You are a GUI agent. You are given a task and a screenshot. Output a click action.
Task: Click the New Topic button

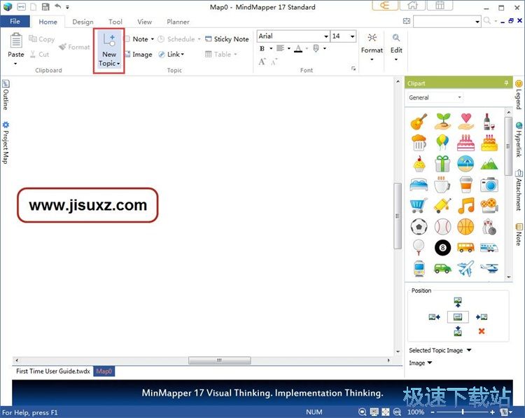pyautogui.click(x=108, y=50)
